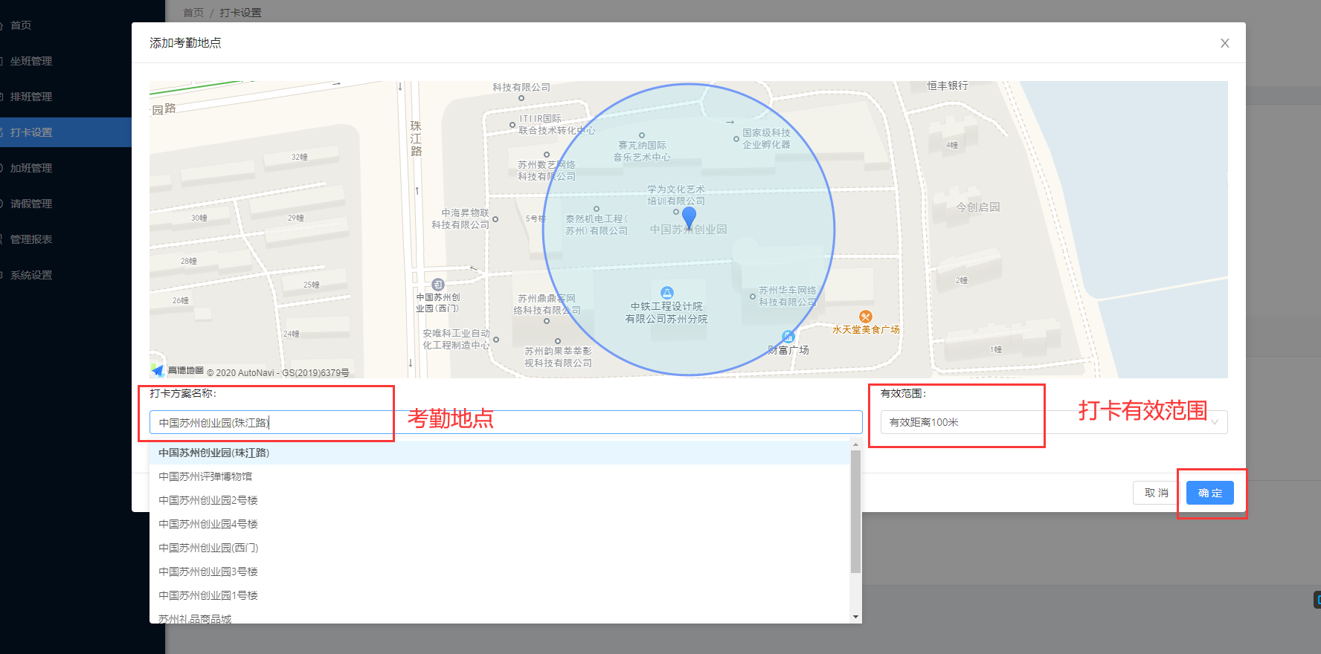Click the 打卡方案名称 input field

pyautogui.click(x=506, y=422)
